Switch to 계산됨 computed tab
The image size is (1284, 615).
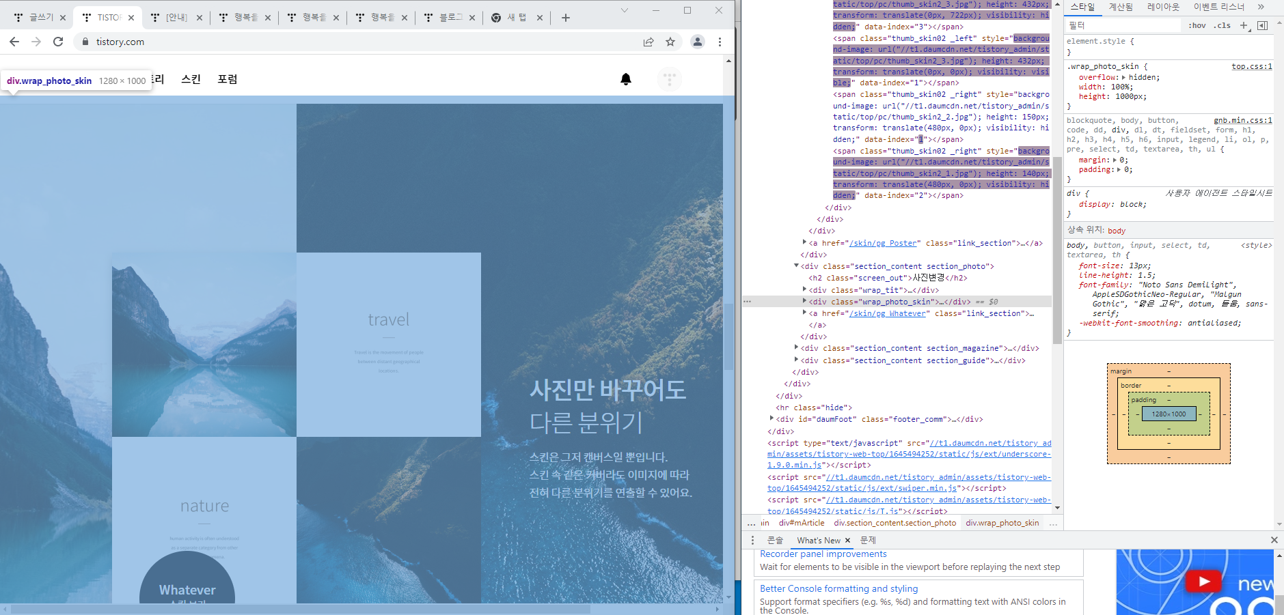pos(1121,7)
